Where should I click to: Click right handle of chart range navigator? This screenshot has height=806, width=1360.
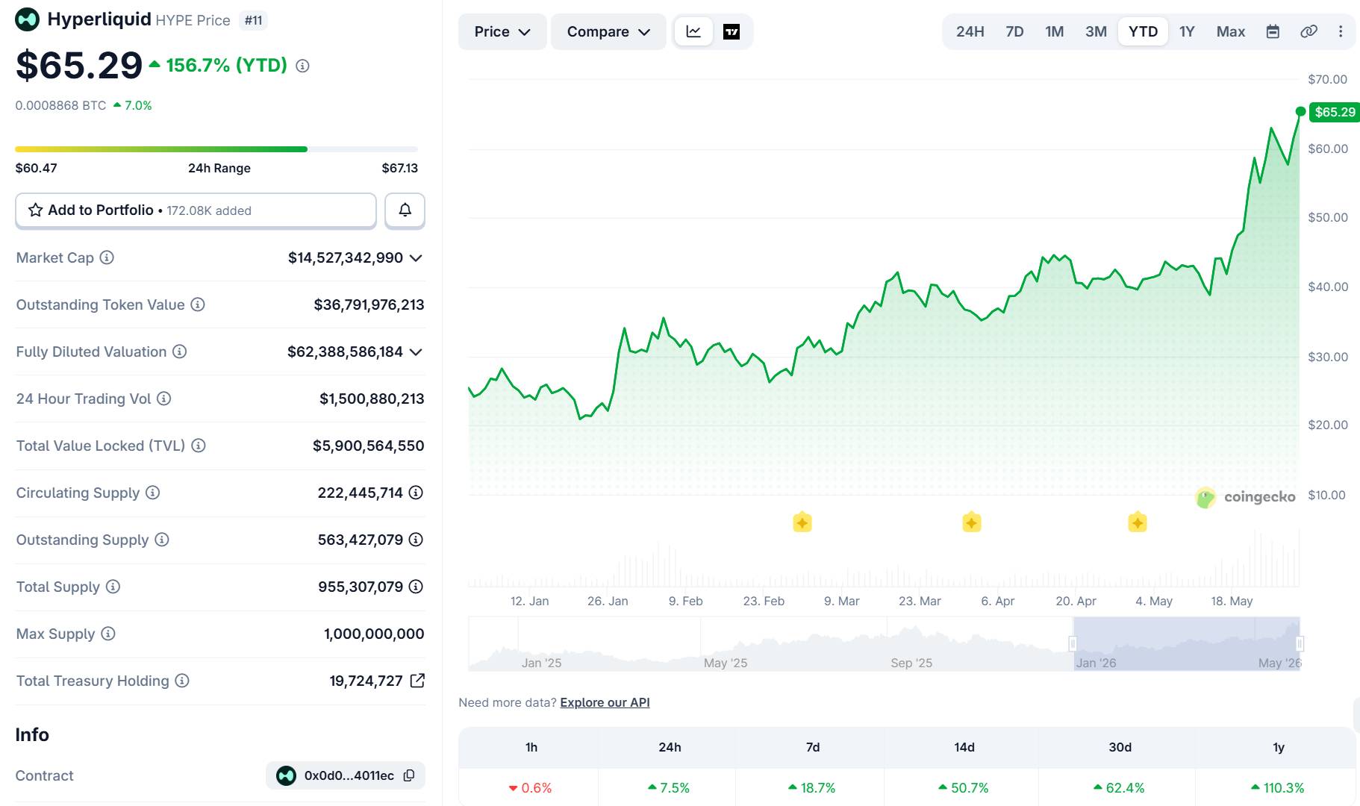coord(1300,643)
